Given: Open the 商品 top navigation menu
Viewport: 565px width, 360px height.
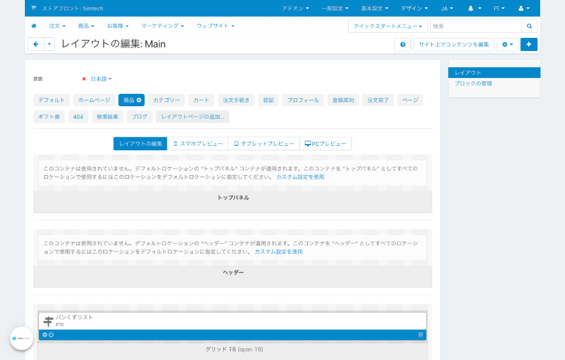Looking at the screenshot, I should coord(86,26).
